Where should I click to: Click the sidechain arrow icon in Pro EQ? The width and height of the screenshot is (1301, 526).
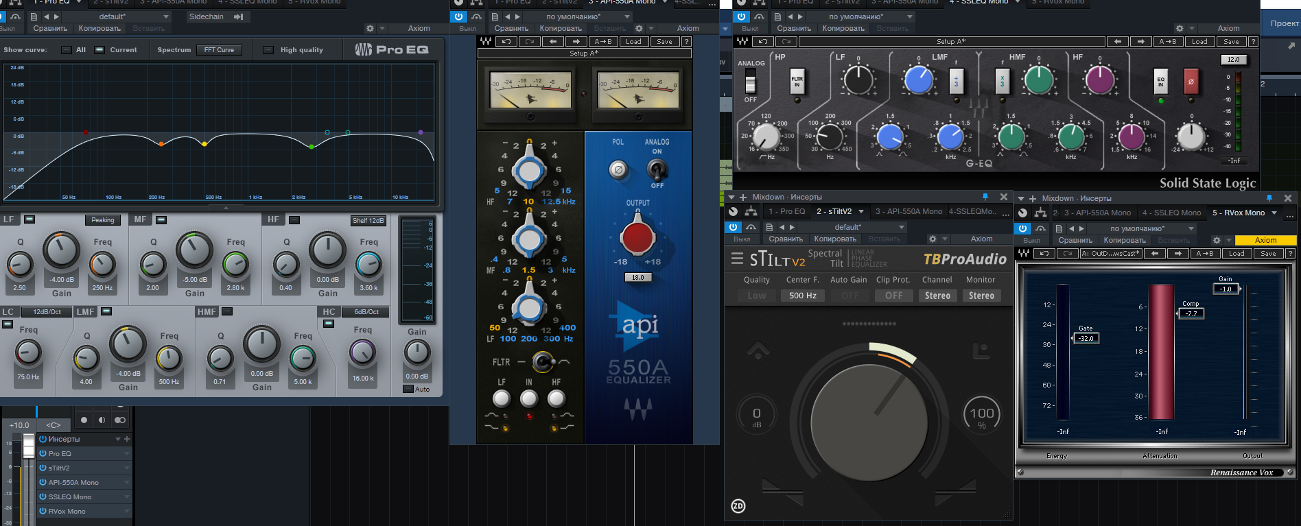pos(238,16)
